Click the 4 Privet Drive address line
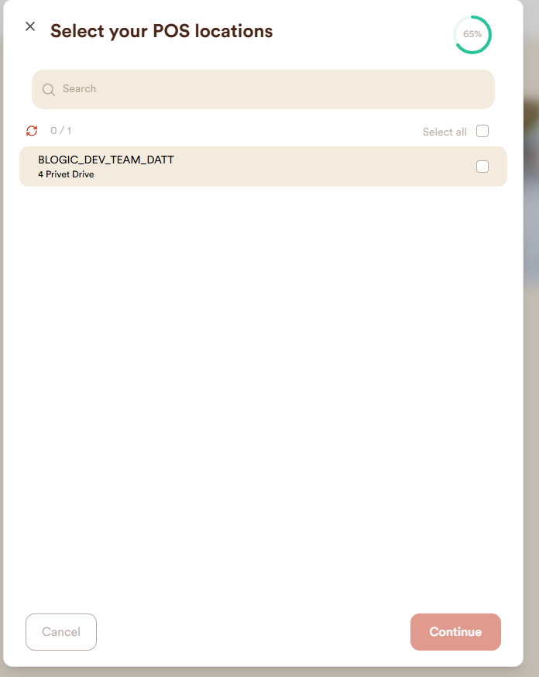 point(66,174)
